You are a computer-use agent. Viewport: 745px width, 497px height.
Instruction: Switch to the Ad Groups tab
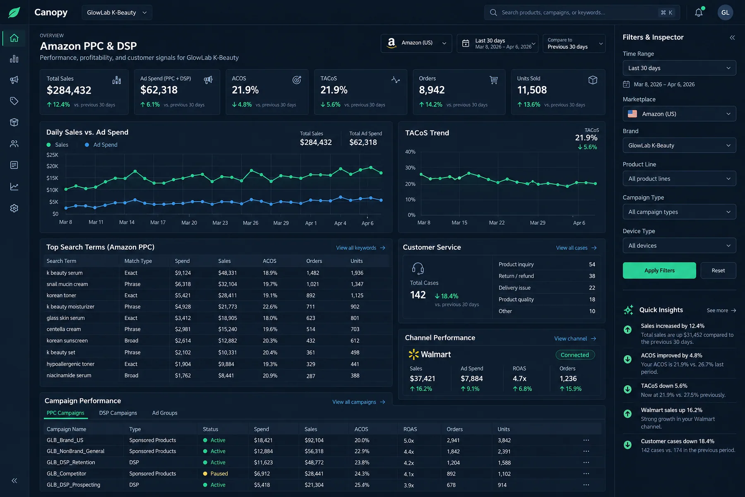click(x=164, y=413)
